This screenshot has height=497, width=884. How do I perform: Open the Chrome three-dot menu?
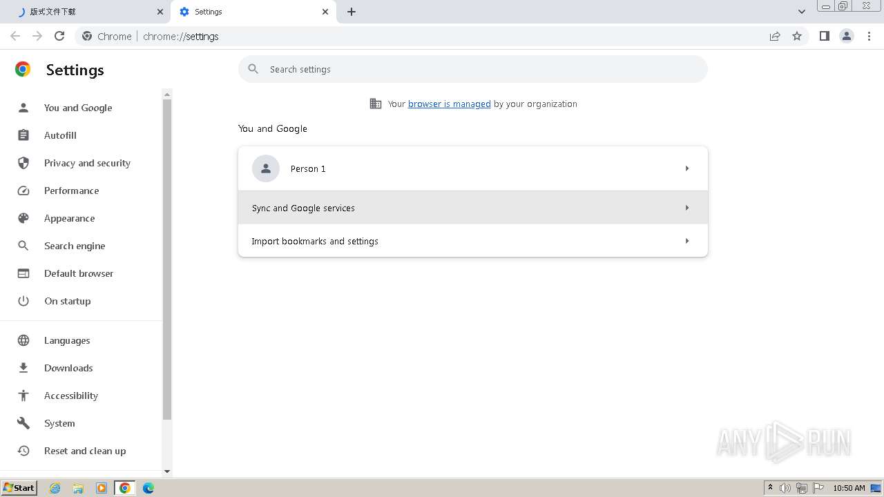tap(869, 36)
